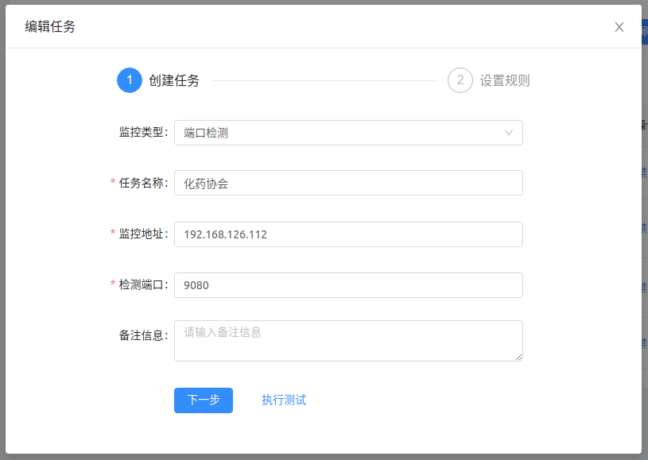Click the chevron arrow in 监控类型 selector

tap(509, 133)
